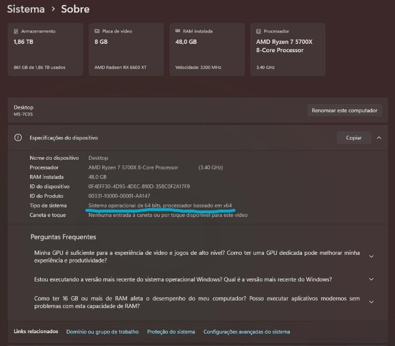Image resolution: width=395 pixels, height=346 pixels.
Task: Click the Processador card icon
Action: click(x=259, y=31)
